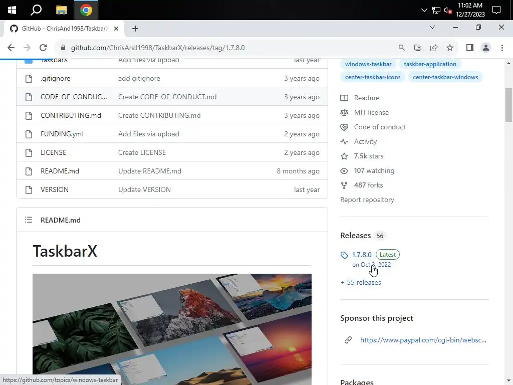Close the GitHub TaskbarX tab

[x=116, y=29]
